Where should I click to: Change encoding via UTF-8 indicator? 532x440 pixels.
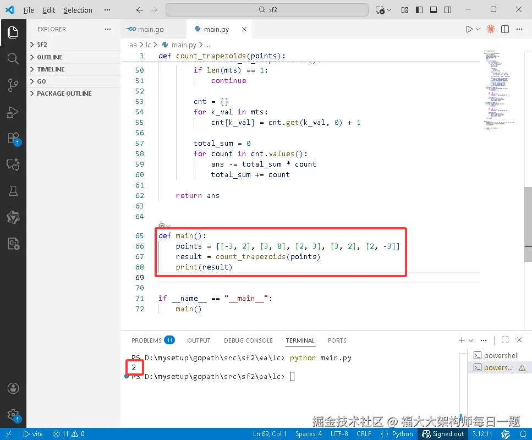coord(339,434)
